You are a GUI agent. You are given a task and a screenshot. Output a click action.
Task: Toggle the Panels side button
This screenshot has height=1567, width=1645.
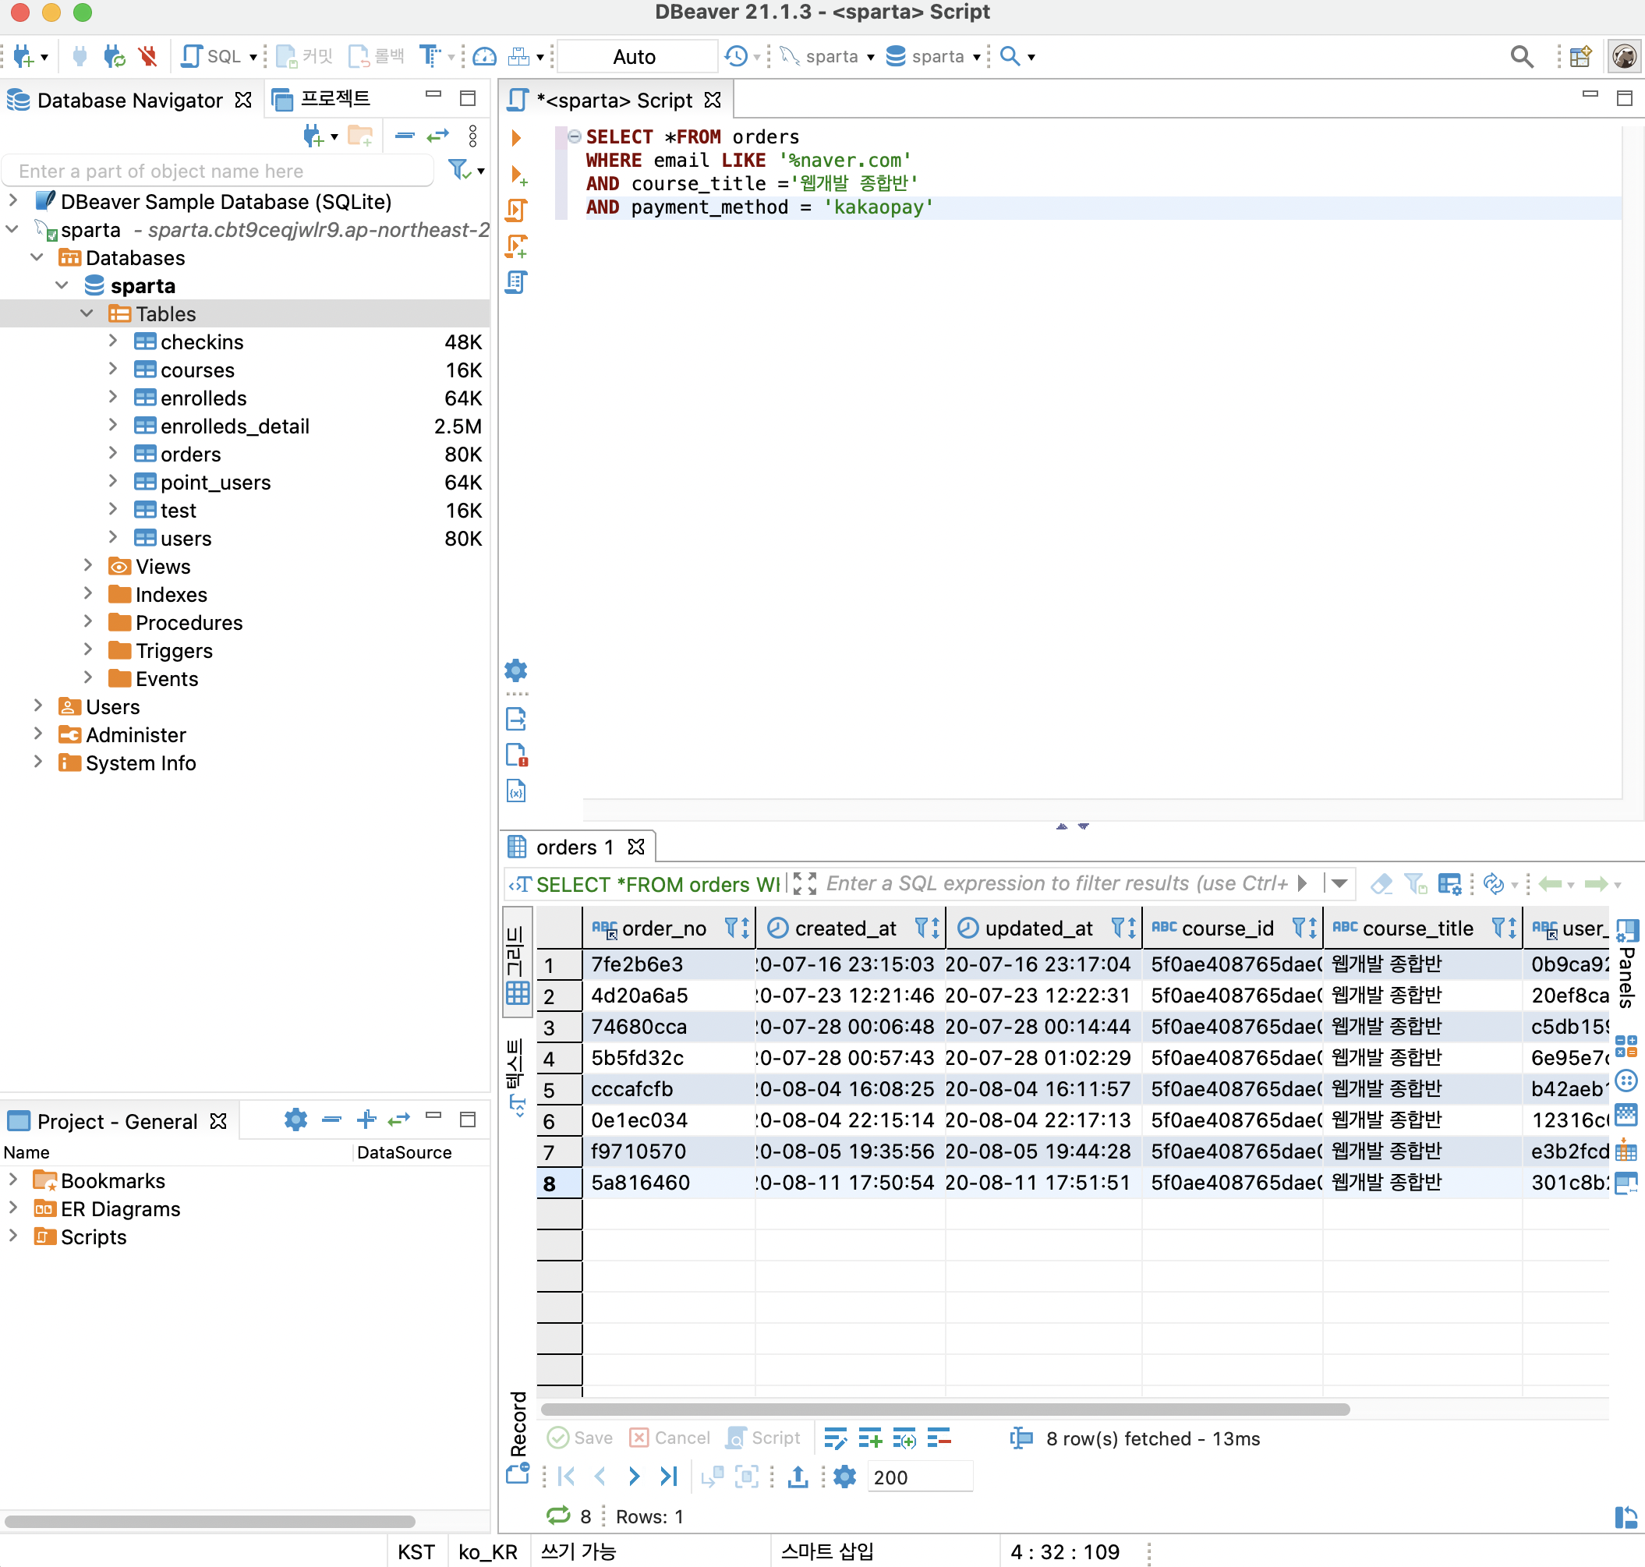click(1626, 965)
